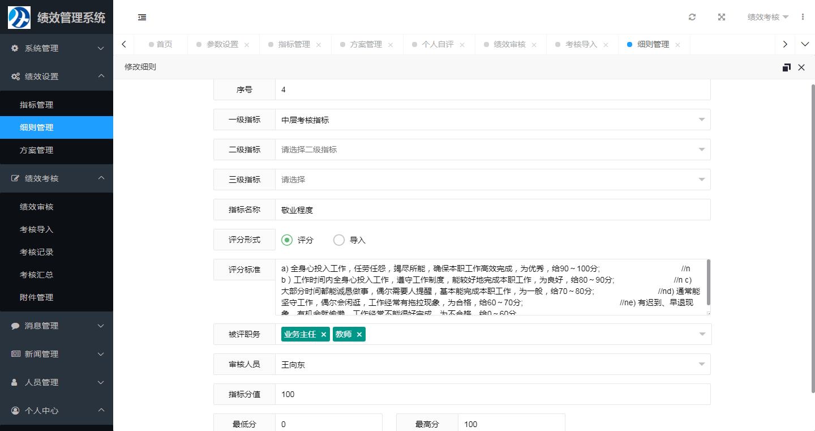Viewport: 815px width, 431px height.
Task: Go to 指标管理 in sidebar
Action: 37,105
